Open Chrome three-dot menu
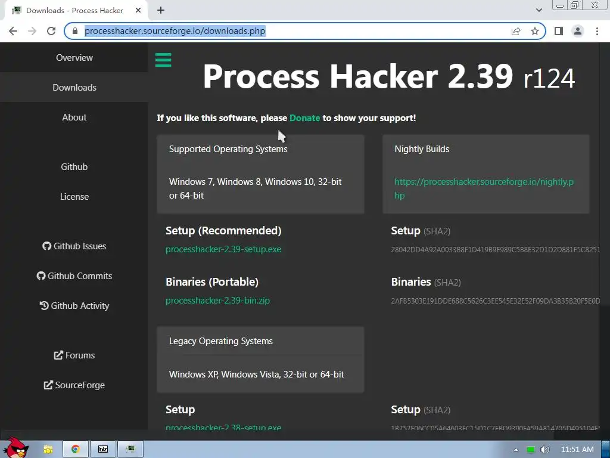 point(597,31)
